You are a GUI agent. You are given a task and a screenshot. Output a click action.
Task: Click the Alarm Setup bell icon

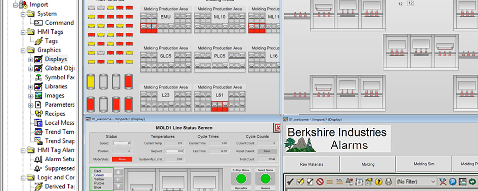pyautogui.click(x=39, y=159)
